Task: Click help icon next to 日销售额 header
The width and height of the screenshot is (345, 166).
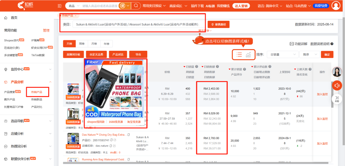Action: coord(218,67)
